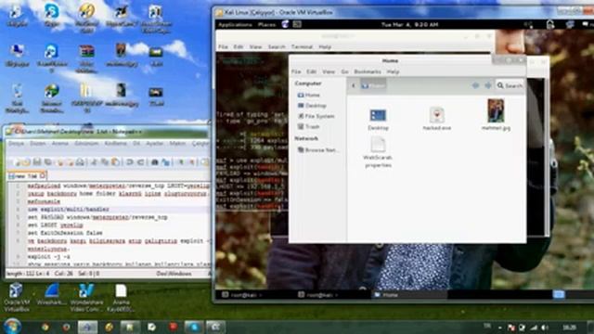Select the new 1.txt tab
The image size is (594, 334).
26,176
